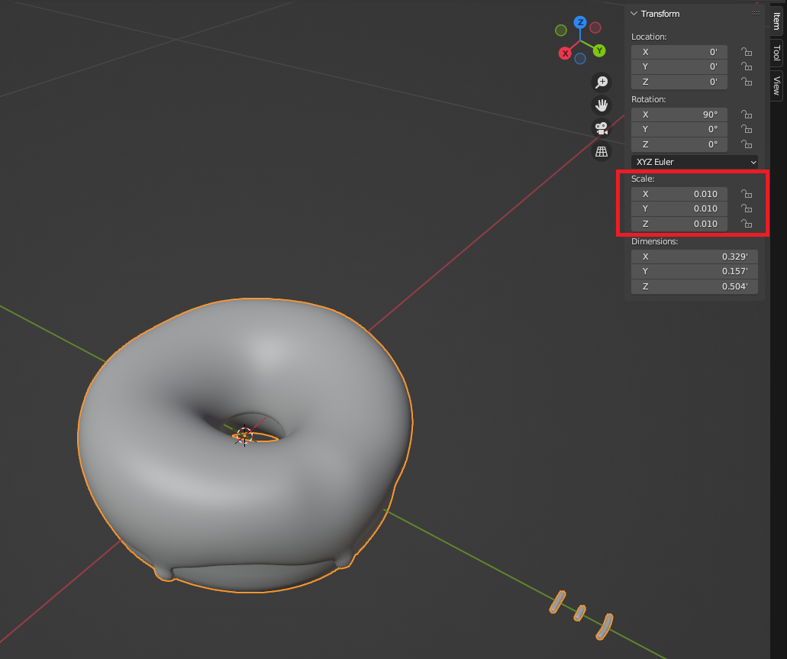Switch perspective/orthographic with the grid icon
Screen dimensions: 787x659
pos(602,151)
